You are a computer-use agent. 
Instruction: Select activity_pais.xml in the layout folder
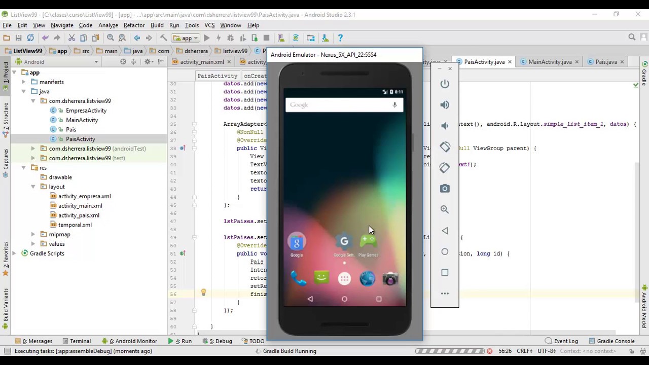(x=79, y=215)
